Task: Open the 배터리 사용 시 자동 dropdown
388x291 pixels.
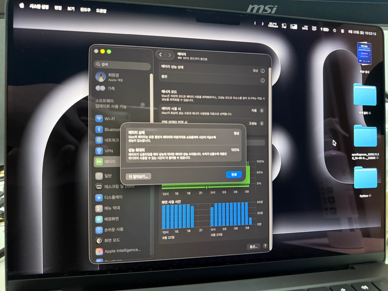Action: pyautogui.click(x=258, y=111)
